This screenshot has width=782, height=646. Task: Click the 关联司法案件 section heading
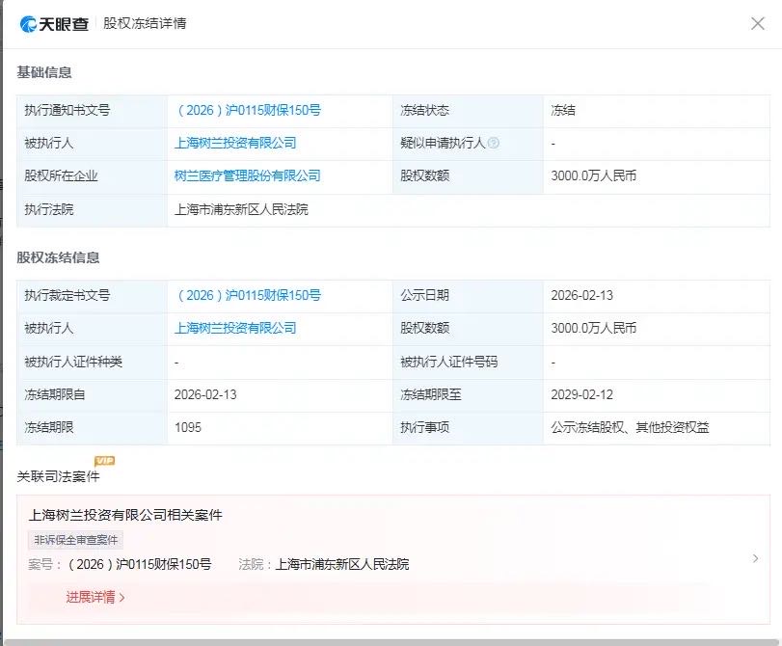[x=58, y=476]
